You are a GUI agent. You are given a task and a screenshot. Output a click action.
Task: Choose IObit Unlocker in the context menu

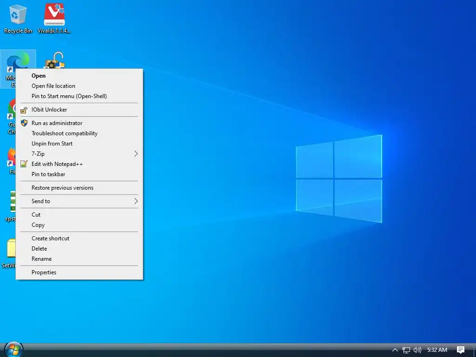(79, 110)
